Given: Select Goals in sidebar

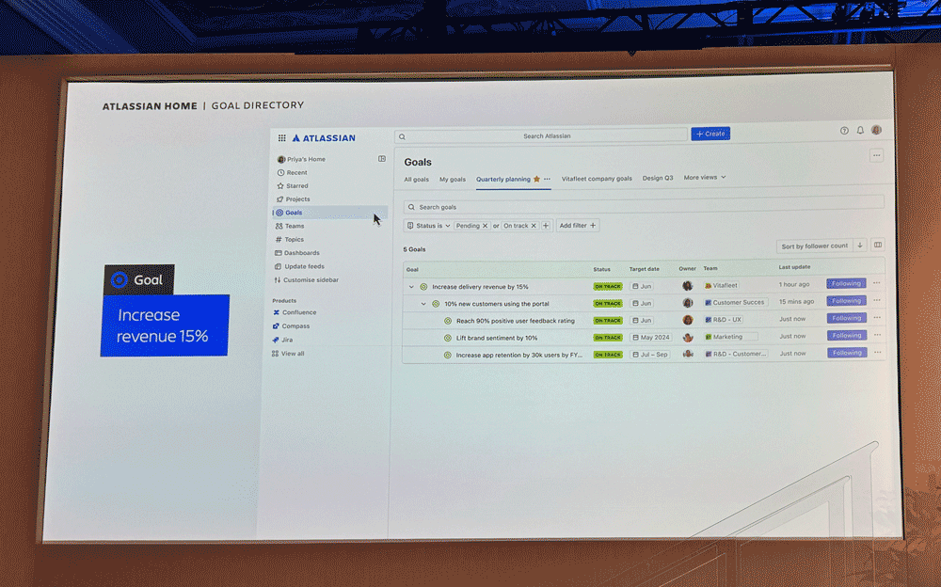Looking at the screenshot, I should pyautogui.click(x=329, y=213).
